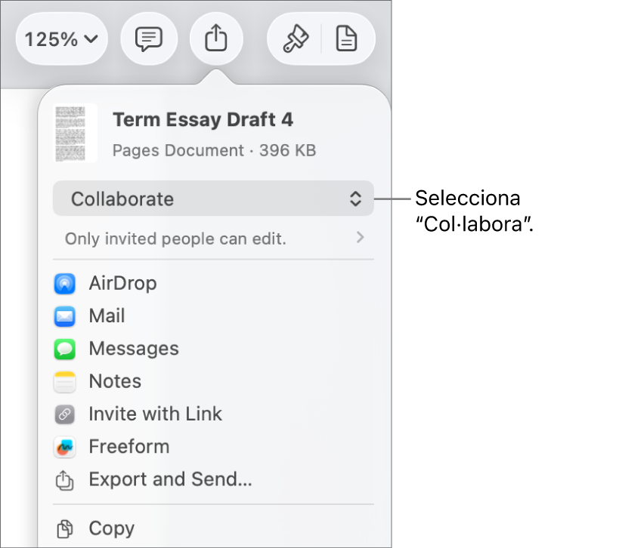The image size is (619, 548).
Task: Click the Share toolbar button
Action: [216, 39]
